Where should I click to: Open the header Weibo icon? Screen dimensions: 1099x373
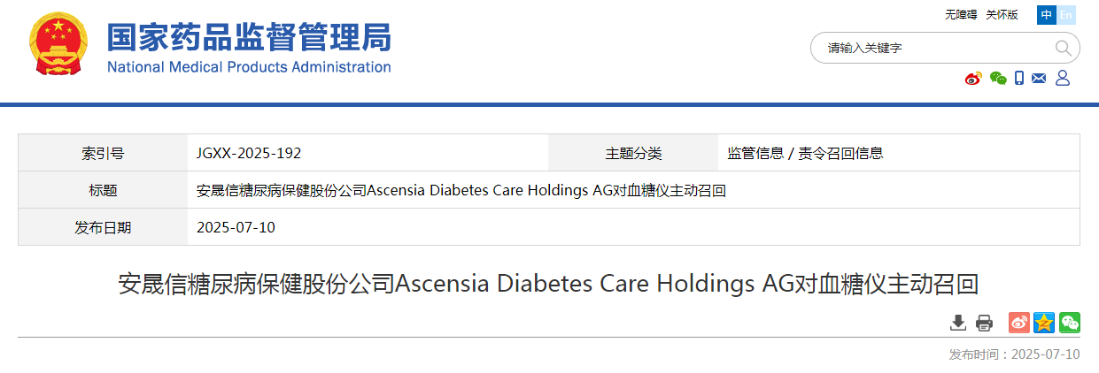[x=973, y=79]
